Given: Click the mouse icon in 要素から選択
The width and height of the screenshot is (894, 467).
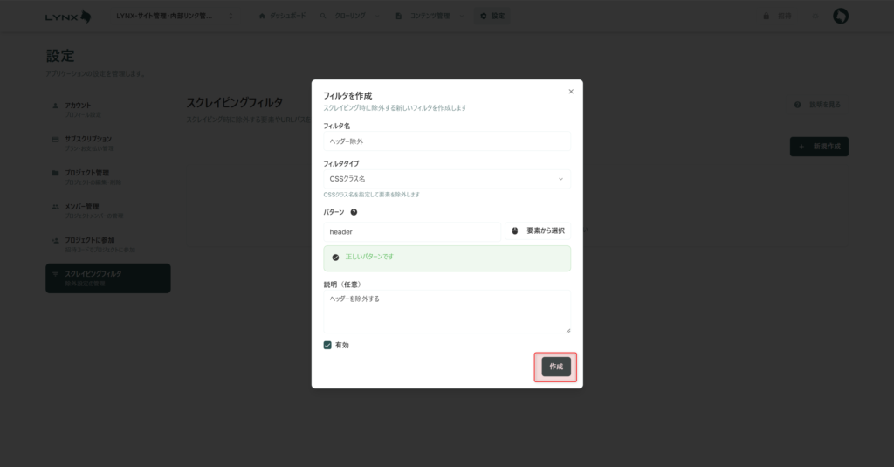Looking at the screenshot, I should (x=514, y=231).
